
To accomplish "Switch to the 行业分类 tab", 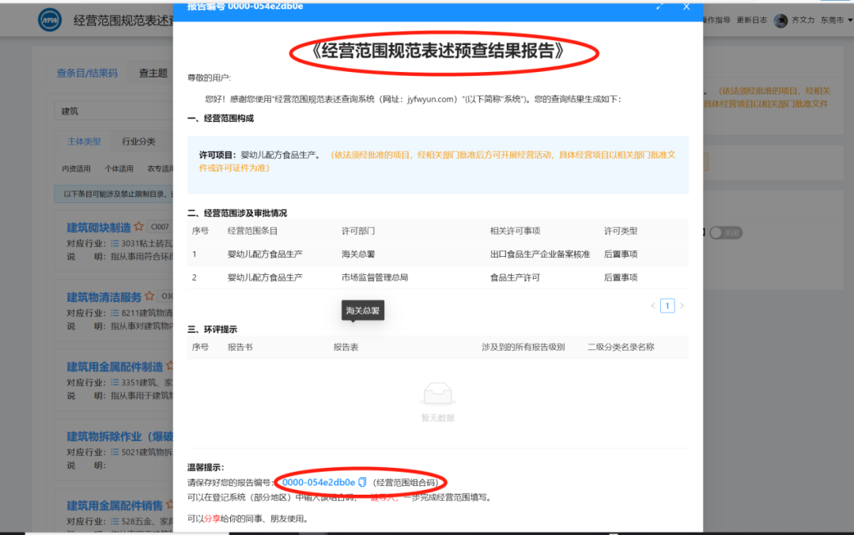I will [138, 141].
